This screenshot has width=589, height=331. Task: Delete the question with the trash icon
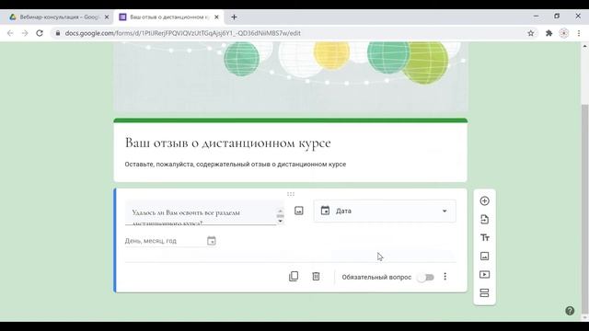tap(316, 276)
